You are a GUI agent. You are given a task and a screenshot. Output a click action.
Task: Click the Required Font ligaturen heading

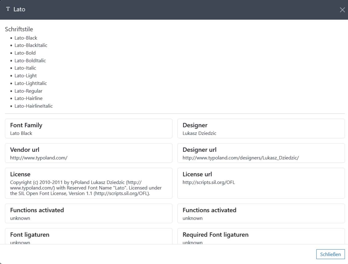pos(215,235)
